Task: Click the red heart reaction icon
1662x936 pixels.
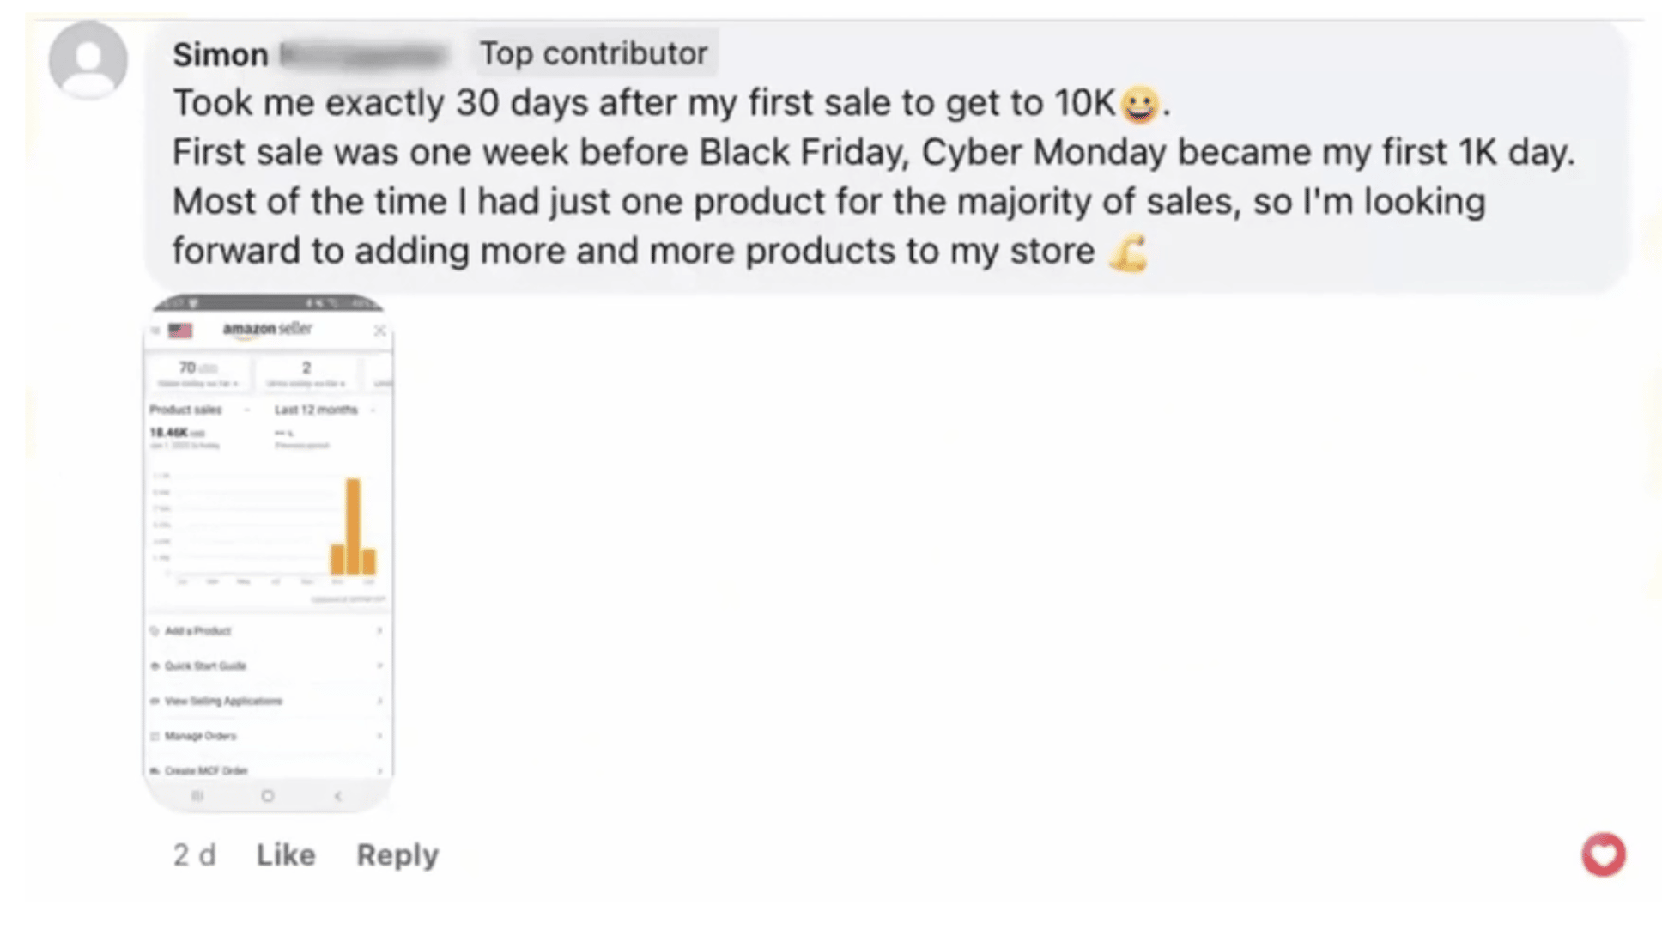Action: [x=1603, y=854]
